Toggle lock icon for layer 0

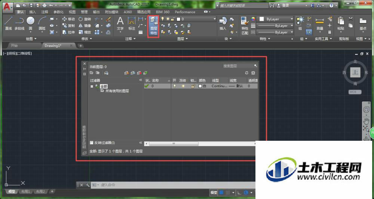[193, 86]
